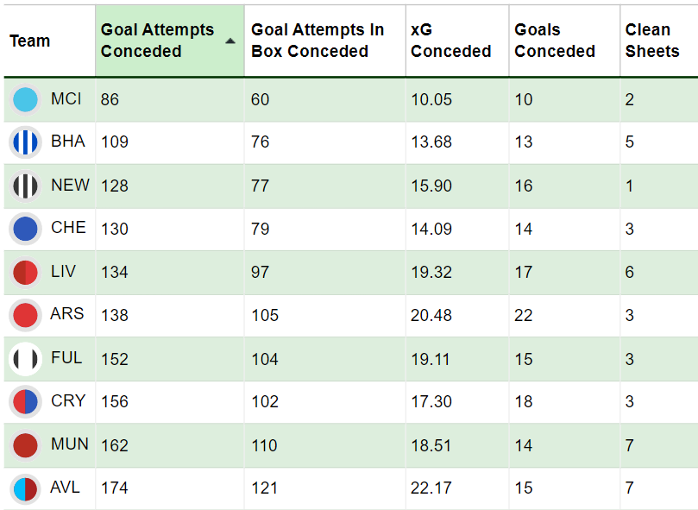Sort by Clean Sheets column header

(x=651, y=41)
